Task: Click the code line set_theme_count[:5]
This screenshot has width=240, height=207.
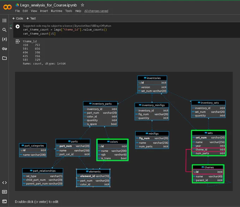Action: (39, 33)
